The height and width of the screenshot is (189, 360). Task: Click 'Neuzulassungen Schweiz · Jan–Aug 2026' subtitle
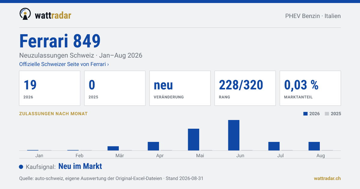coord(81,55)
